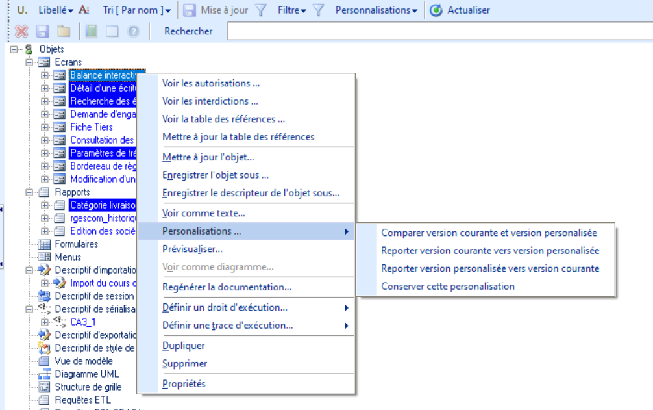Viewport: 653px width, 410px height.
Task: Click the Requêtes ETL icon
Action: [44, 400]
